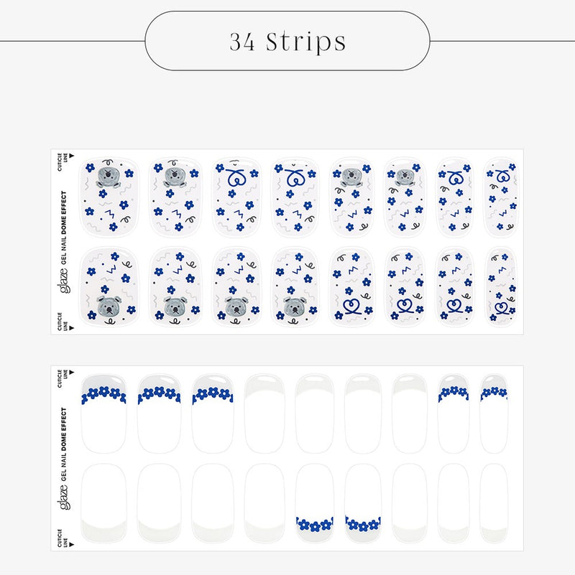Select the fourth plain strip in the lower sheet's top row

(264, 414)
